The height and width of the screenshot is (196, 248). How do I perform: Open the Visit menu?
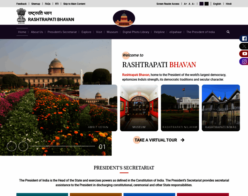pyautogui.click(x=99, y=32)
